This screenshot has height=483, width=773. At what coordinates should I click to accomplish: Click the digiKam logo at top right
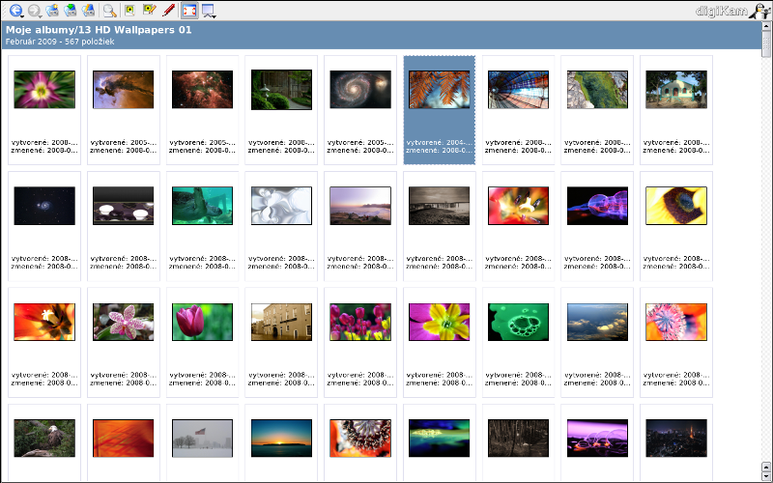(732, 11)
